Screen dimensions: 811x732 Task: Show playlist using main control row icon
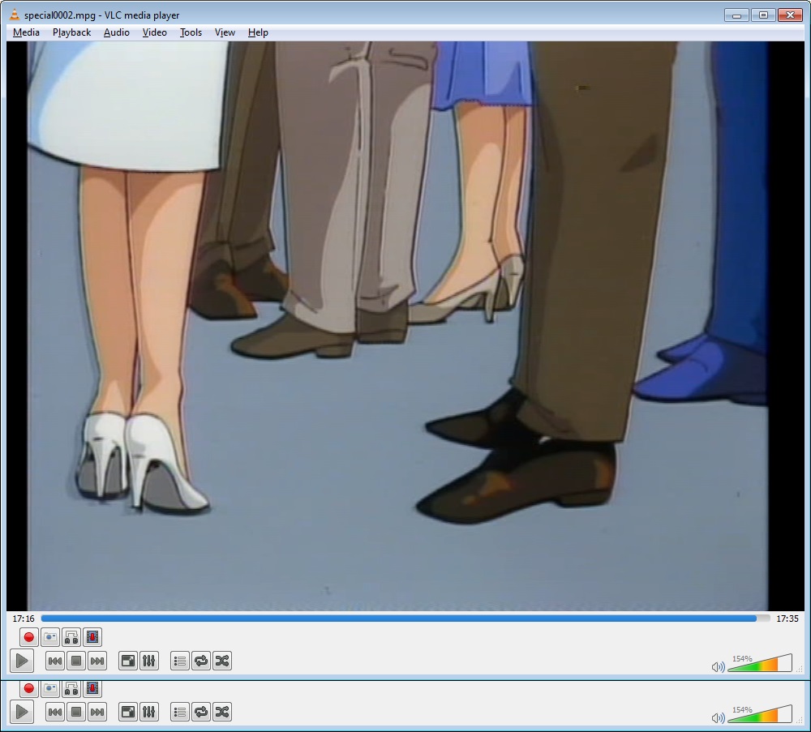180,661
